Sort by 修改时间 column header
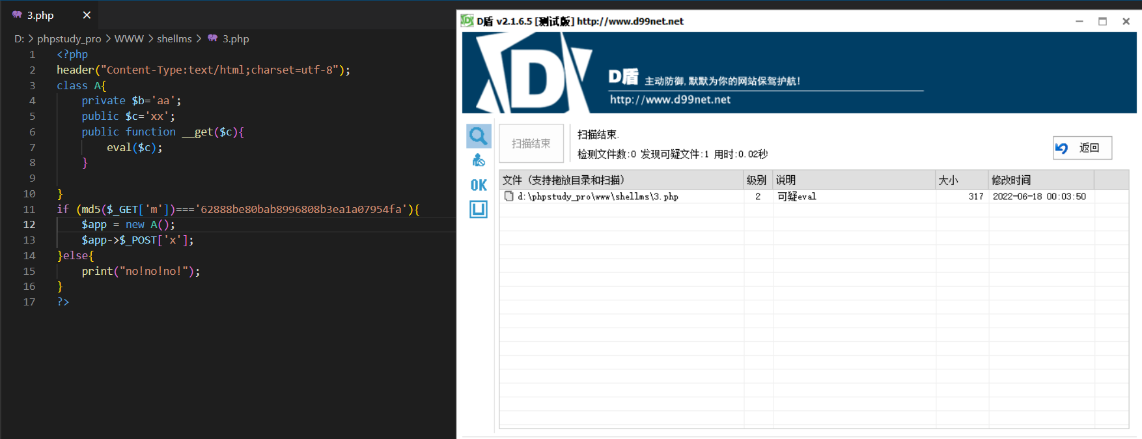 [1041, 180]
